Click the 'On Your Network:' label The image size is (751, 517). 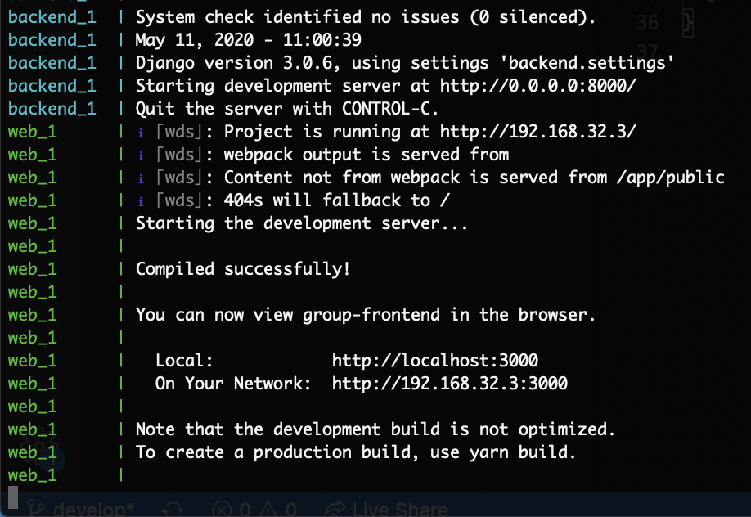[x=233, y=384]
